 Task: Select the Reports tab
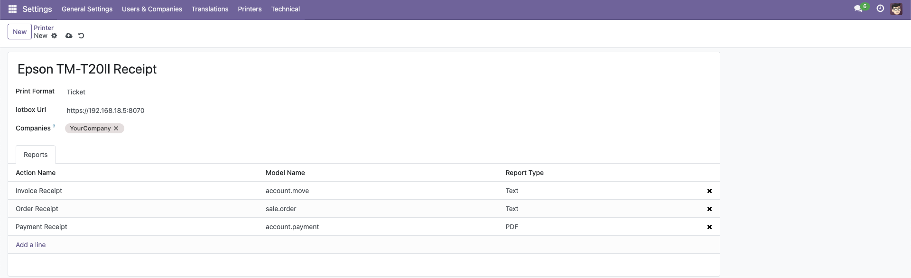pos(36,155)
